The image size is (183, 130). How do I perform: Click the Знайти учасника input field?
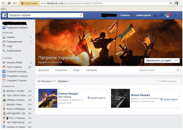(167, 81)
